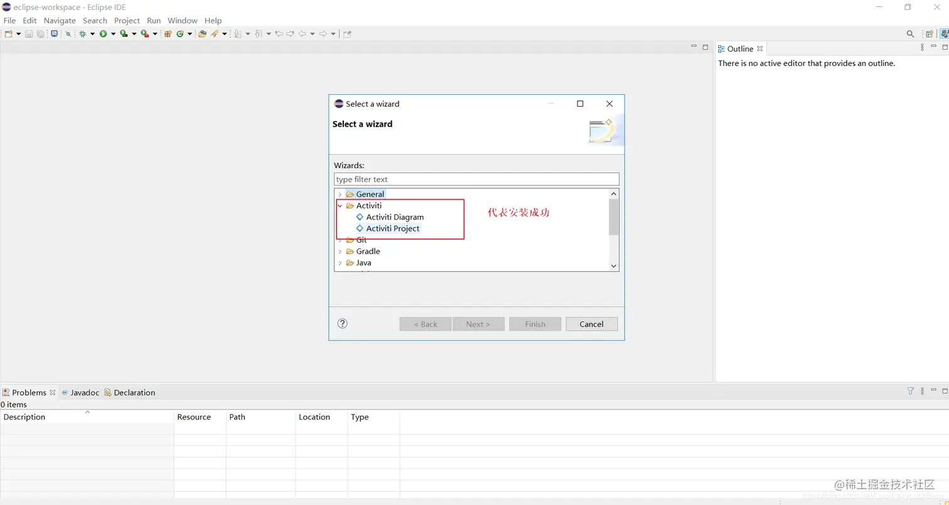Click the dialog help question mark icon
This screenshot has height=505, width=949.
342,324
